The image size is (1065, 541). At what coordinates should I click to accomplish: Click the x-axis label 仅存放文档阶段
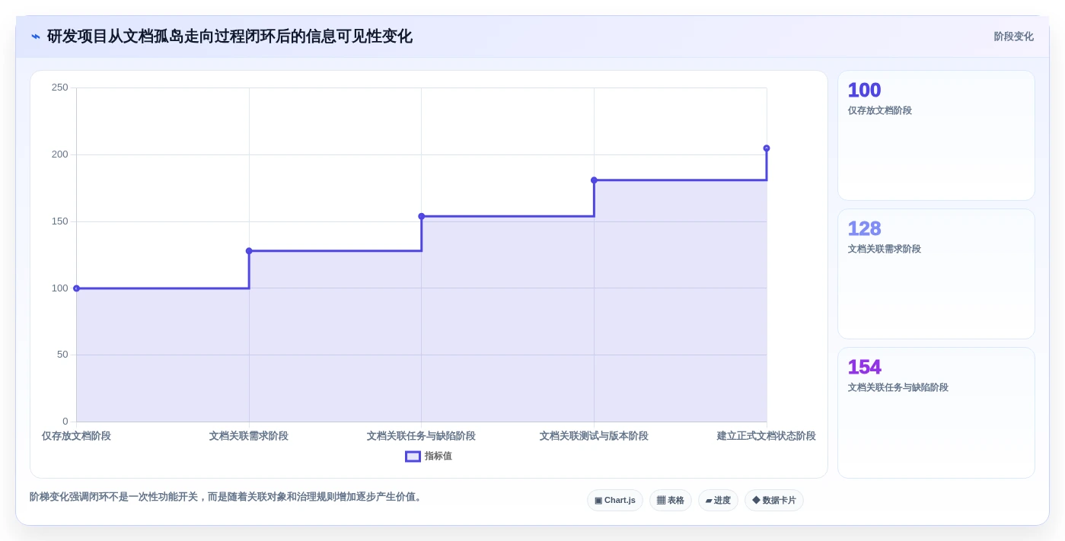(76, 436)
